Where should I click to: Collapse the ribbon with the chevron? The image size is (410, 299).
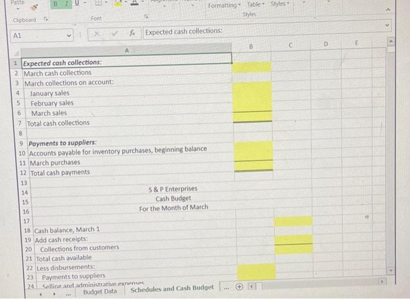[x=388, y=10]
